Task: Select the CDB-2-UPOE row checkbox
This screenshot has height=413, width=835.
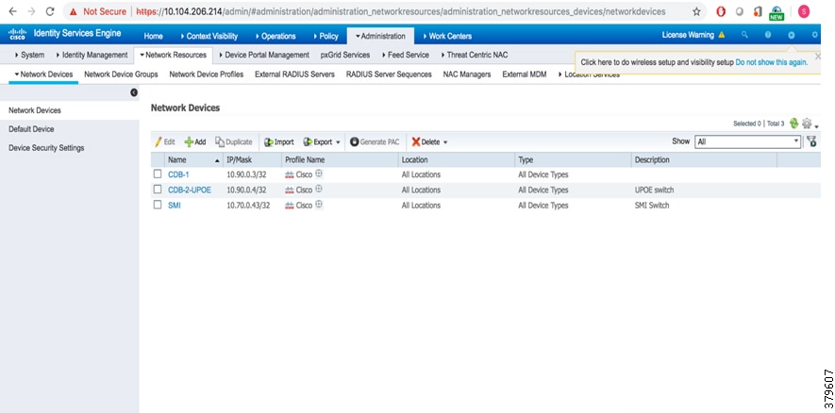Action: [x=158, y=190]
